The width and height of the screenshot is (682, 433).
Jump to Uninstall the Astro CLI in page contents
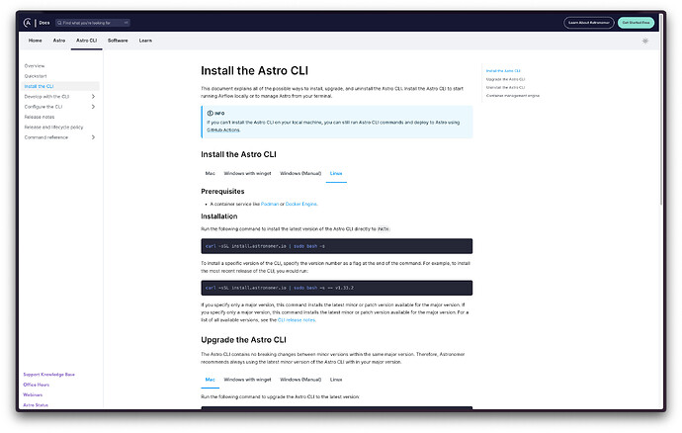coord(505,87)
